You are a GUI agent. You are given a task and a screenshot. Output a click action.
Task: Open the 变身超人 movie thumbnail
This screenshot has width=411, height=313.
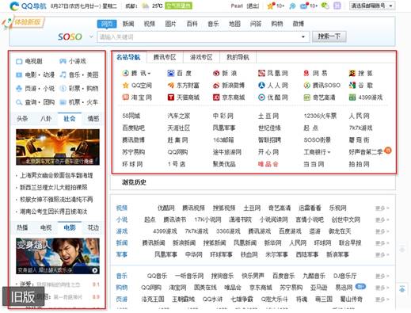pyautogui.click(x=58, y=256)
